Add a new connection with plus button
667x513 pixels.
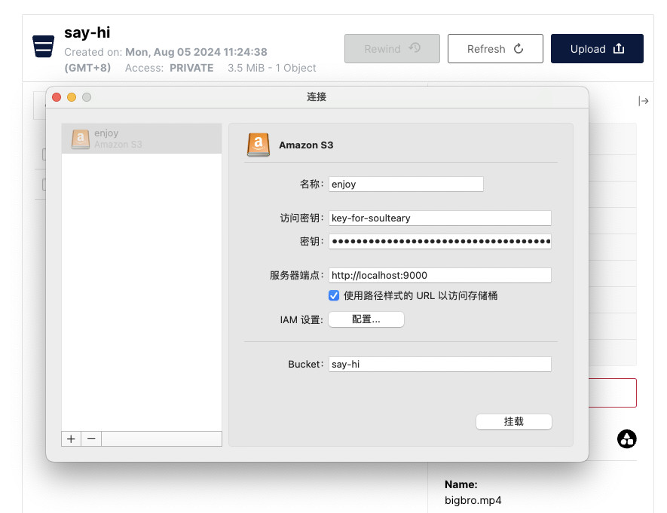point(71,438)
